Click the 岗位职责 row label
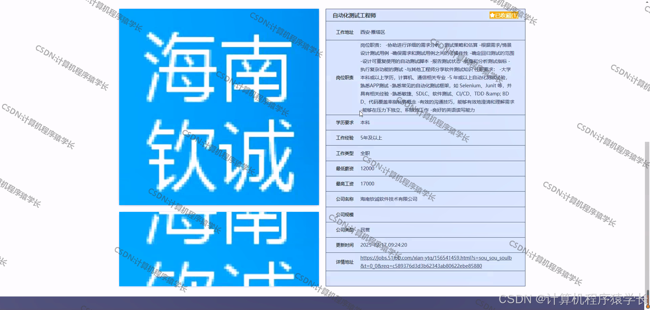This screenshot has width=650, height=310. click(345, 77)
